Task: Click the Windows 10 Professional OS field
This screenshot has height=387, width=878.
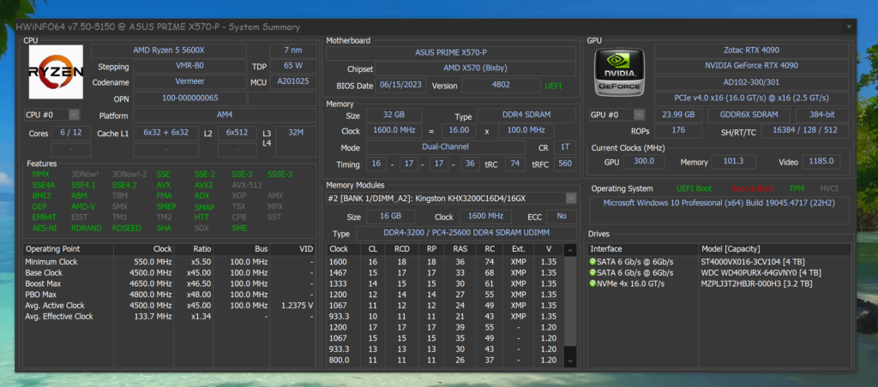Action: tap(719, 210)
